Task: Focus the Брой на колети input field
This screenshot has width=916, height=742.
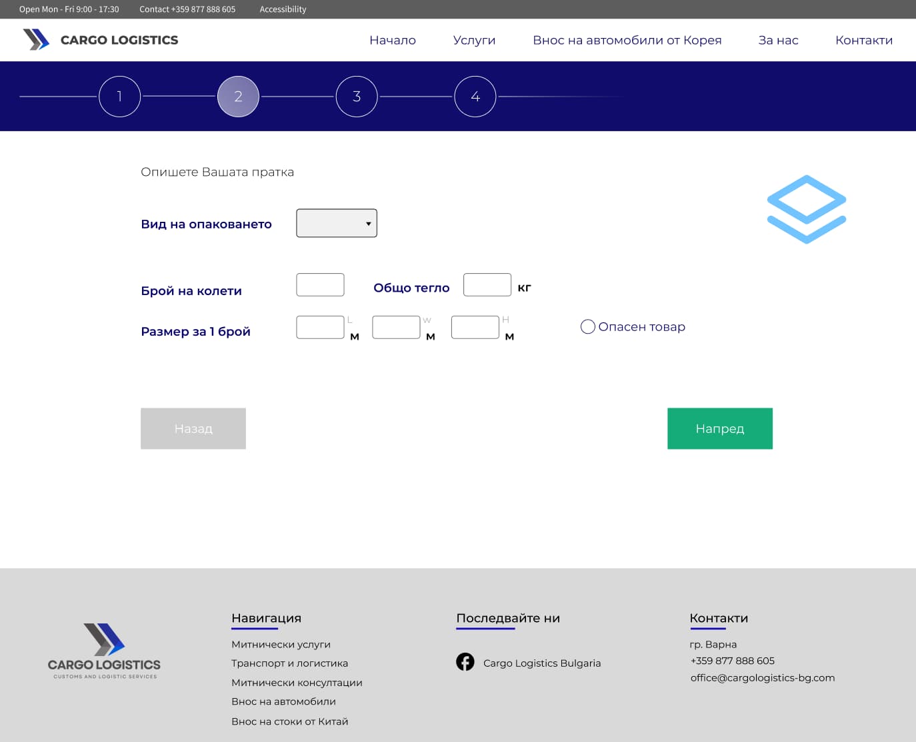Action: 320,285
